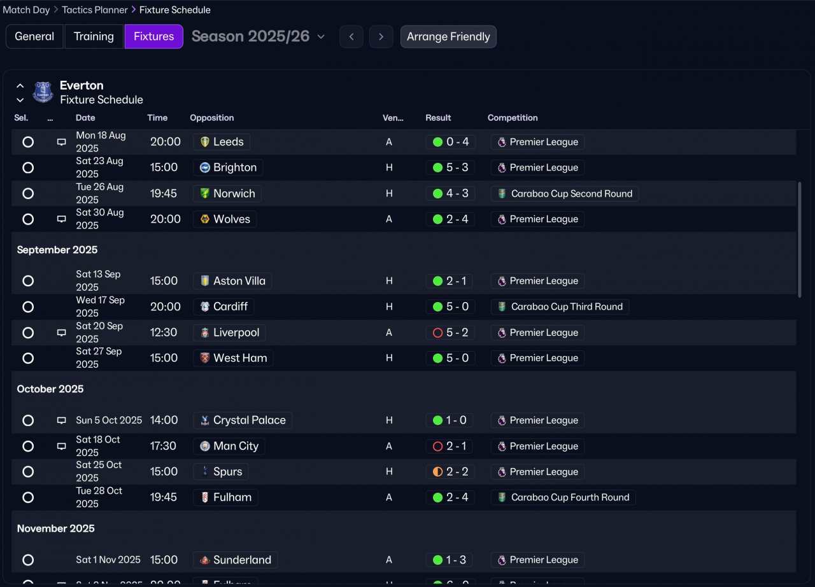Click the Brighton club badge icon

(x=204, y=168)
